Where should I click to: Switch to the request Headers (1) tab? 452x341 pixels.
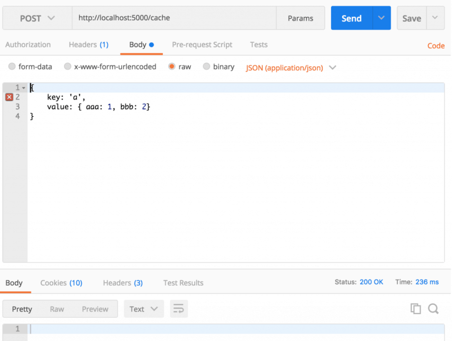pyautogui.click(x=89, y=45)
